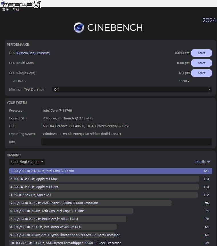Select the 8C Apple M1 ranking row
Image resolution: width=217 pixels, height=246 pixels.
(x=111, y=195)
